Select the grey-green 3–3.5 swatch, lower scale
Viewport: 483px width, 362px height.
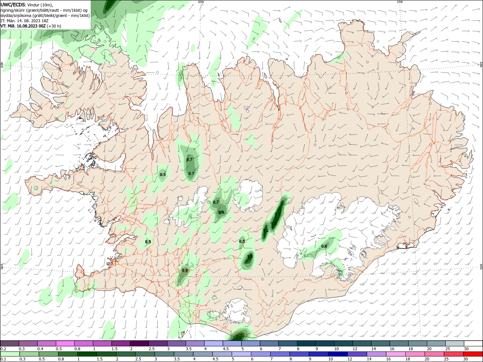pos(164,354)
